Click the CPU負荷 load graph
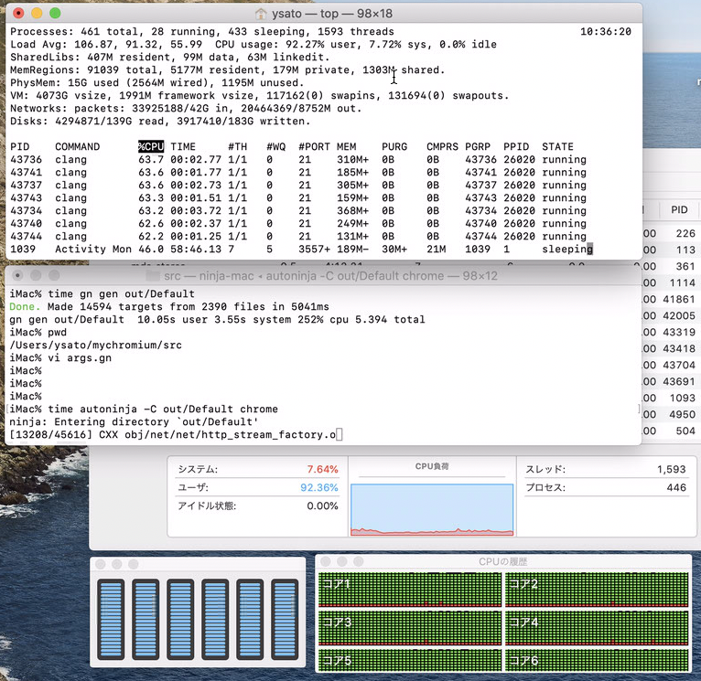The width and height of the screenshot is (701, 681). pyautogui.click(x=431, y=509)
